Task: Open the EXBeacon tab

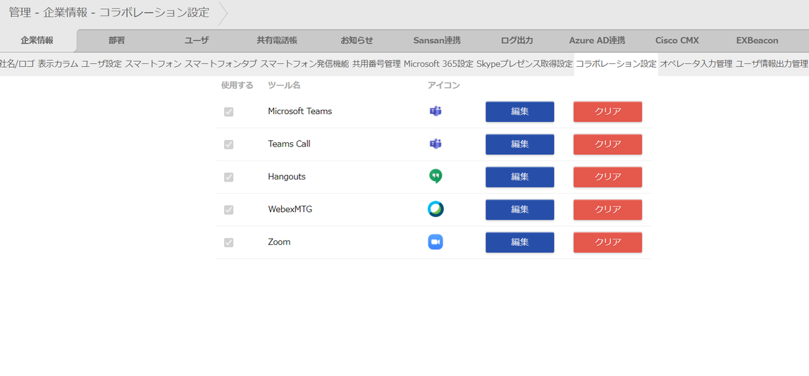Action: pyautogui.click(x=757, y=41)
